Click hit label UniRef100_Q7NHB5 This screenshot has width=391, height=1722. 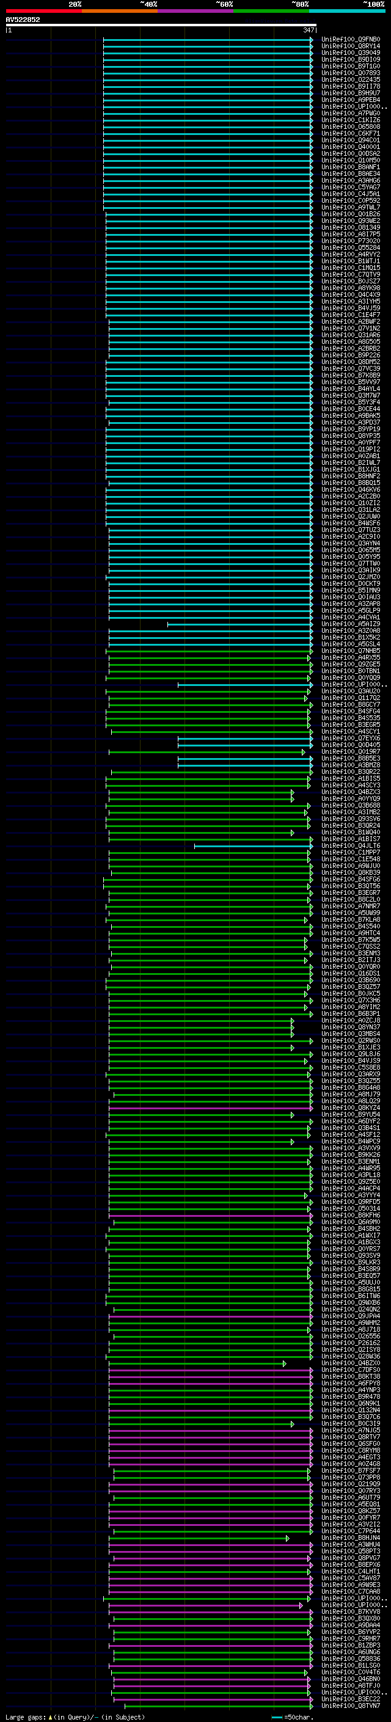point(351,651)
